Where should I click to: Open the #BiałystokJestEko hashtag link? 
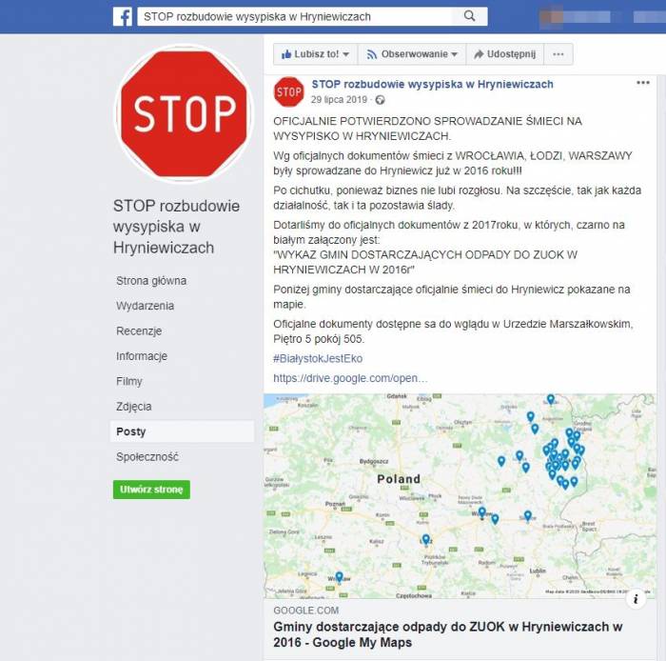[318, 359]
